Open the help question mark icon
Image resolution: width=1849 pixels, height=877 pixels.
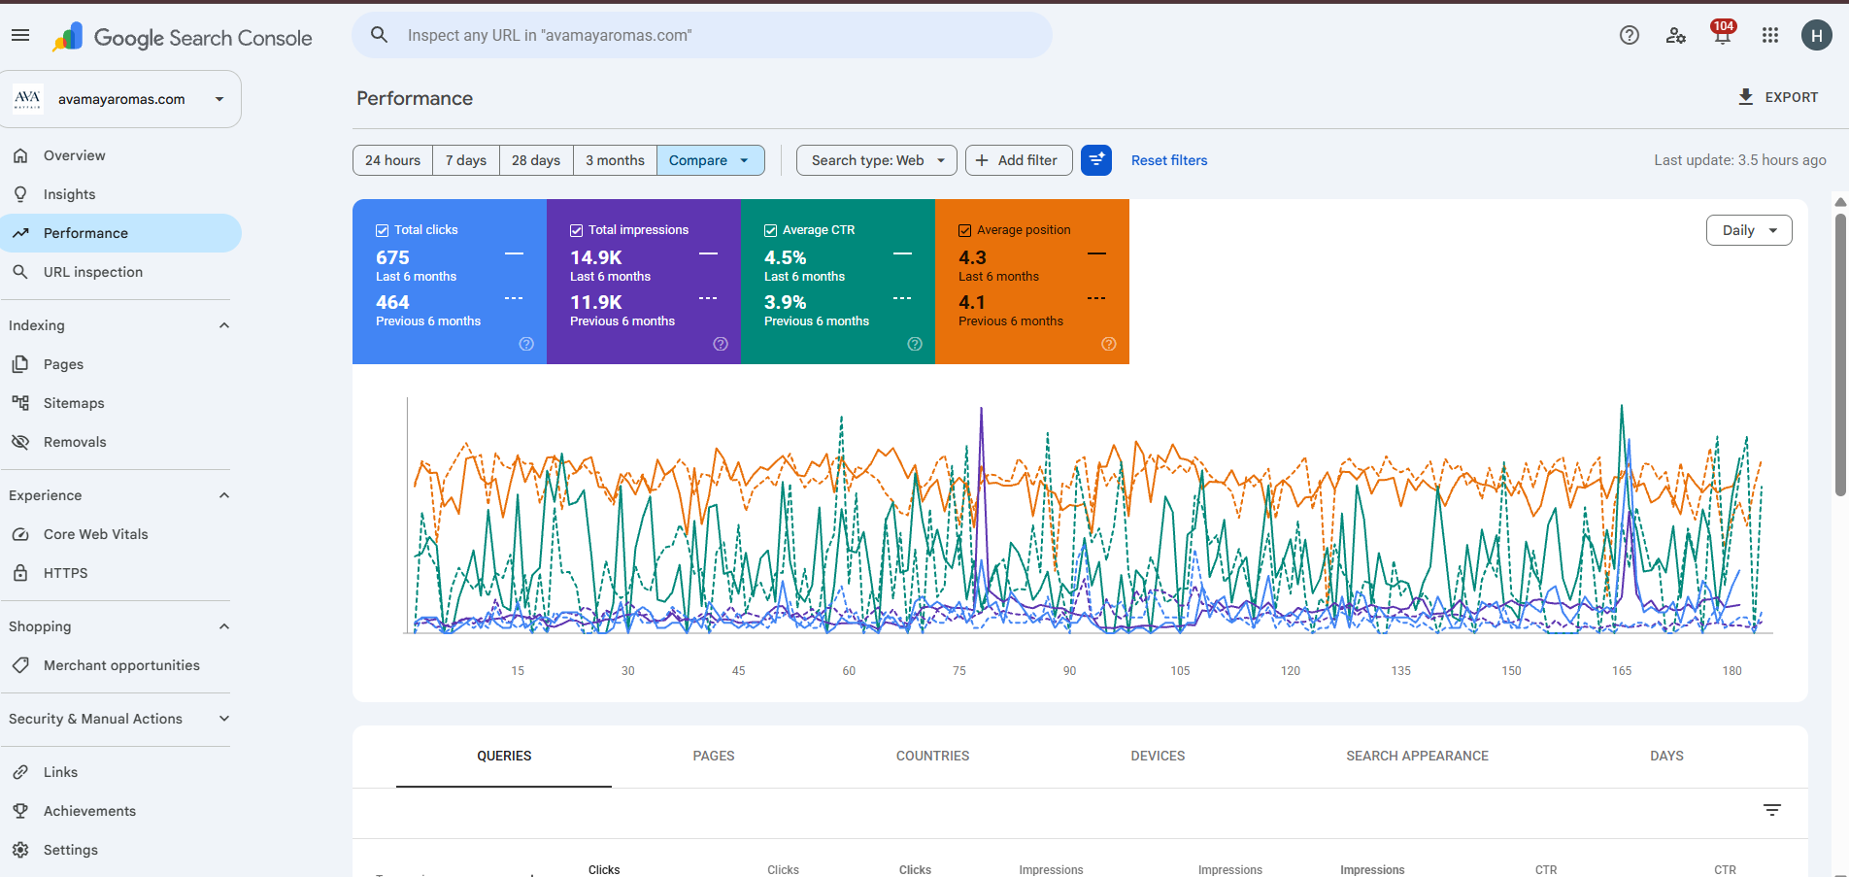(x=1630, y=35)
